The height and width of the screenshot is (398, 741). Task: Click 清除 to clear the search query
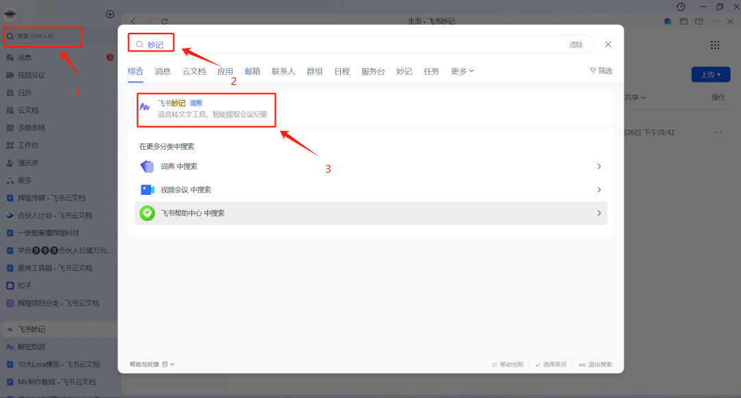(x=576, y=44)
